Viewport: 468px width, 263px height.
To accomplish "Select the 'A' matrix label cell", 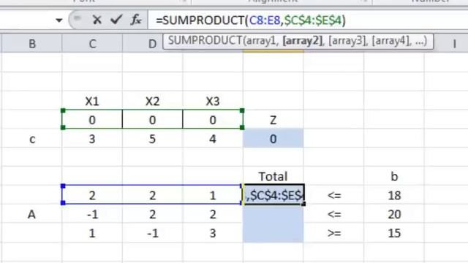I will click(32, 214).
